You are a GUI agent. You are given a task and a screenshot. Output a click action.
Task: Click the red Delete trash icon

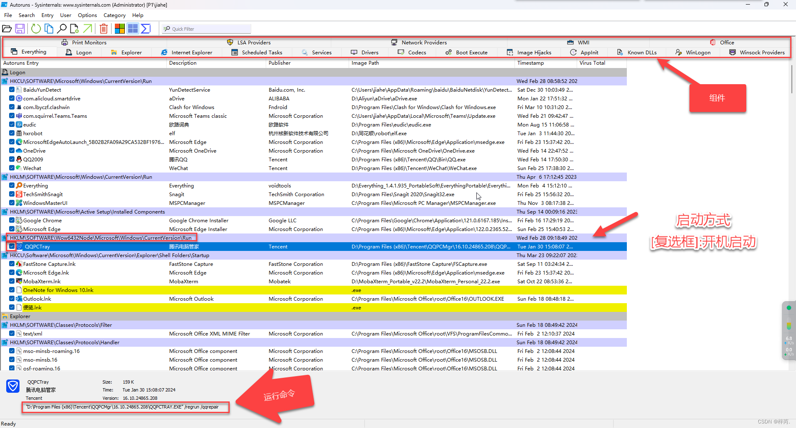(x=104, y=29)
